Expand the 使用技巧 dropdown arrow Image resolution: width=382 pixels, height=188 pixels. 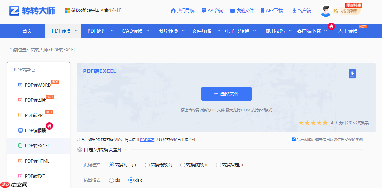point(290,31)
